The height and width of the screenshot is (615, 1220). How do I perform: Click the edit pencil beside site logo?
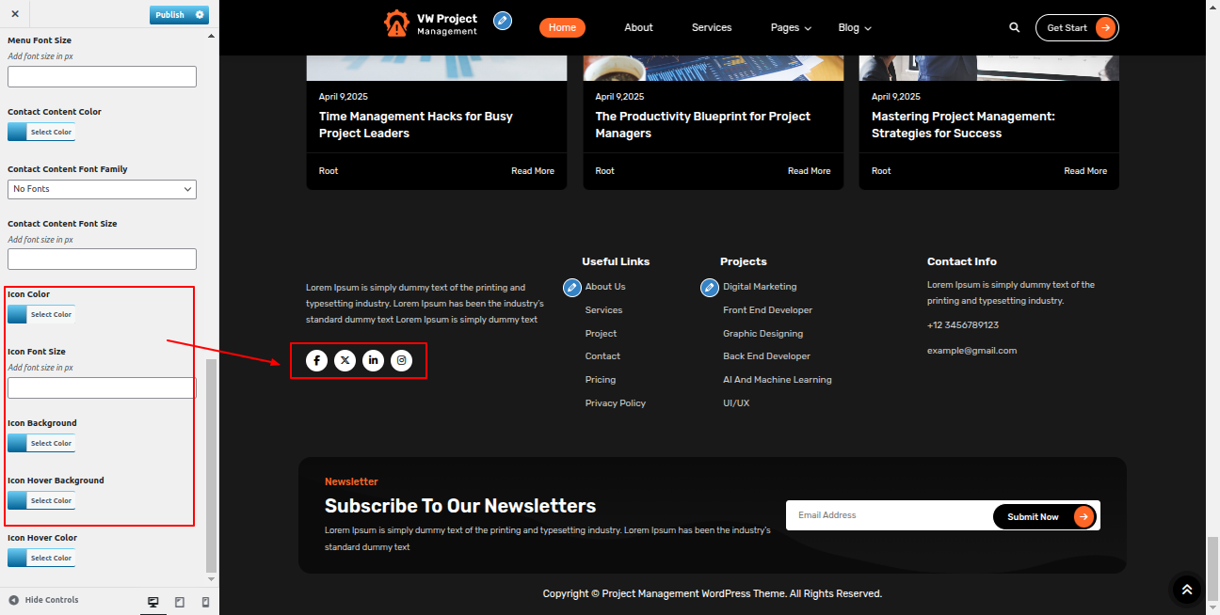coord(503,21)
